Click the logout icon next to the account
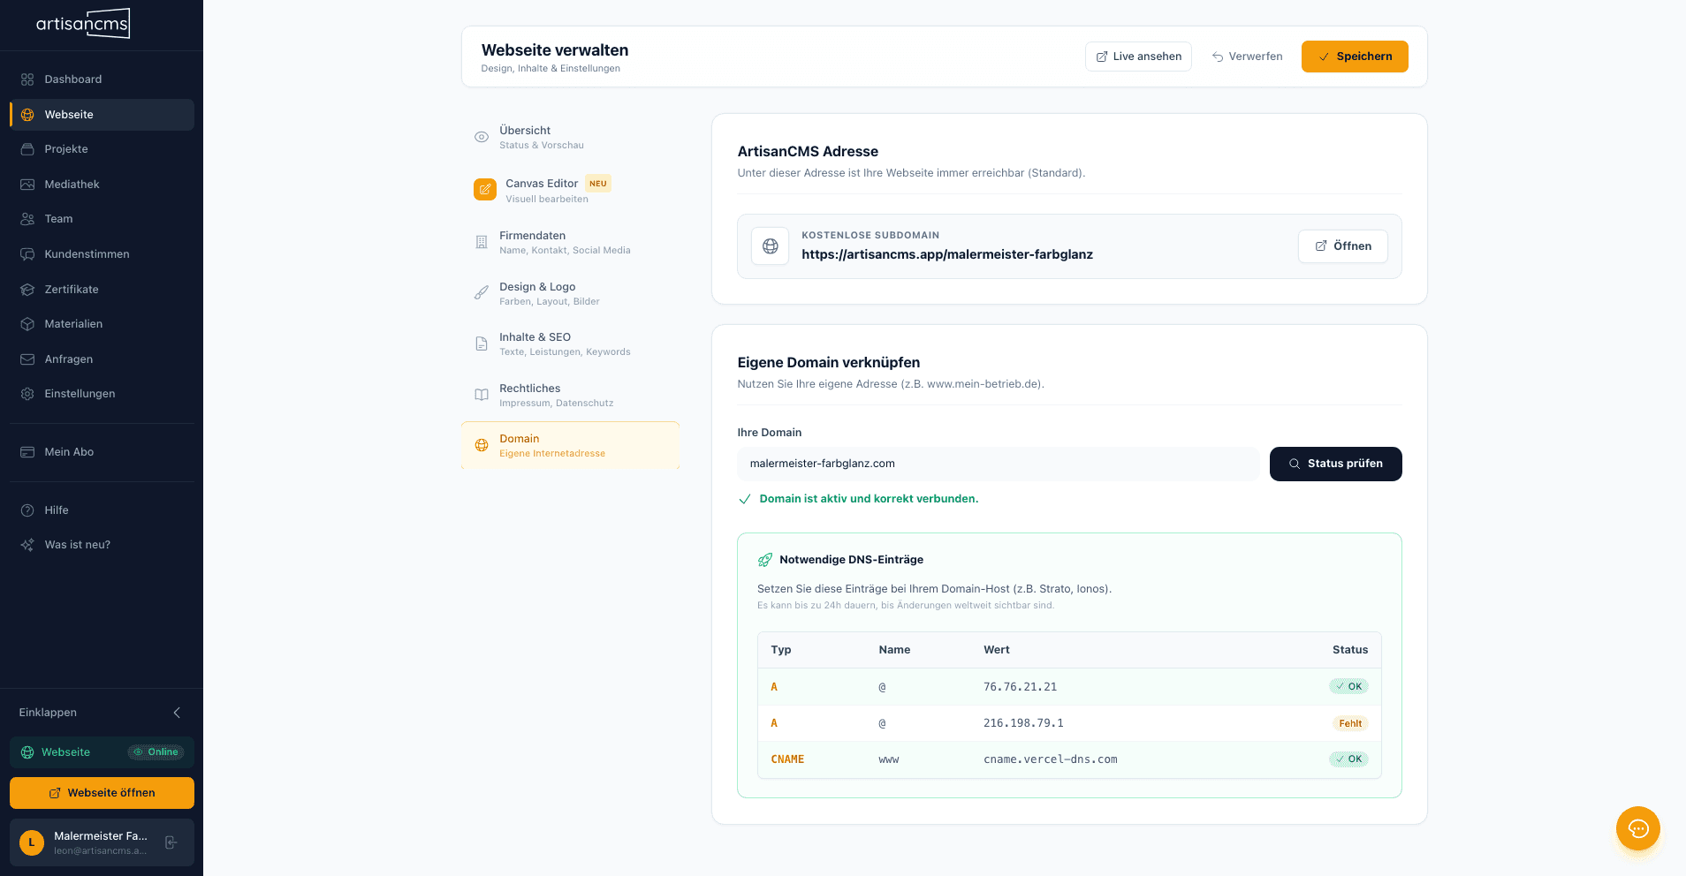Screen dimensions: 1686x876 (x=171, y=842)
